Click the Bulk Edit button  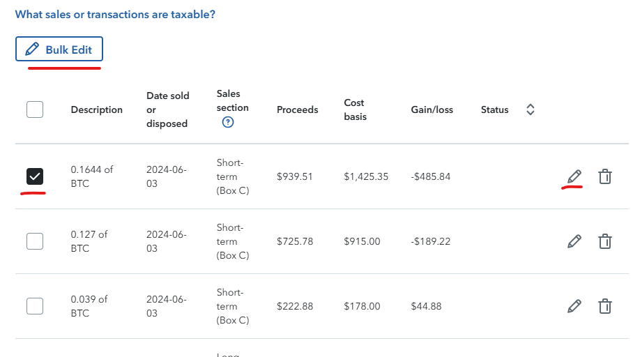(x=59, y=50)
